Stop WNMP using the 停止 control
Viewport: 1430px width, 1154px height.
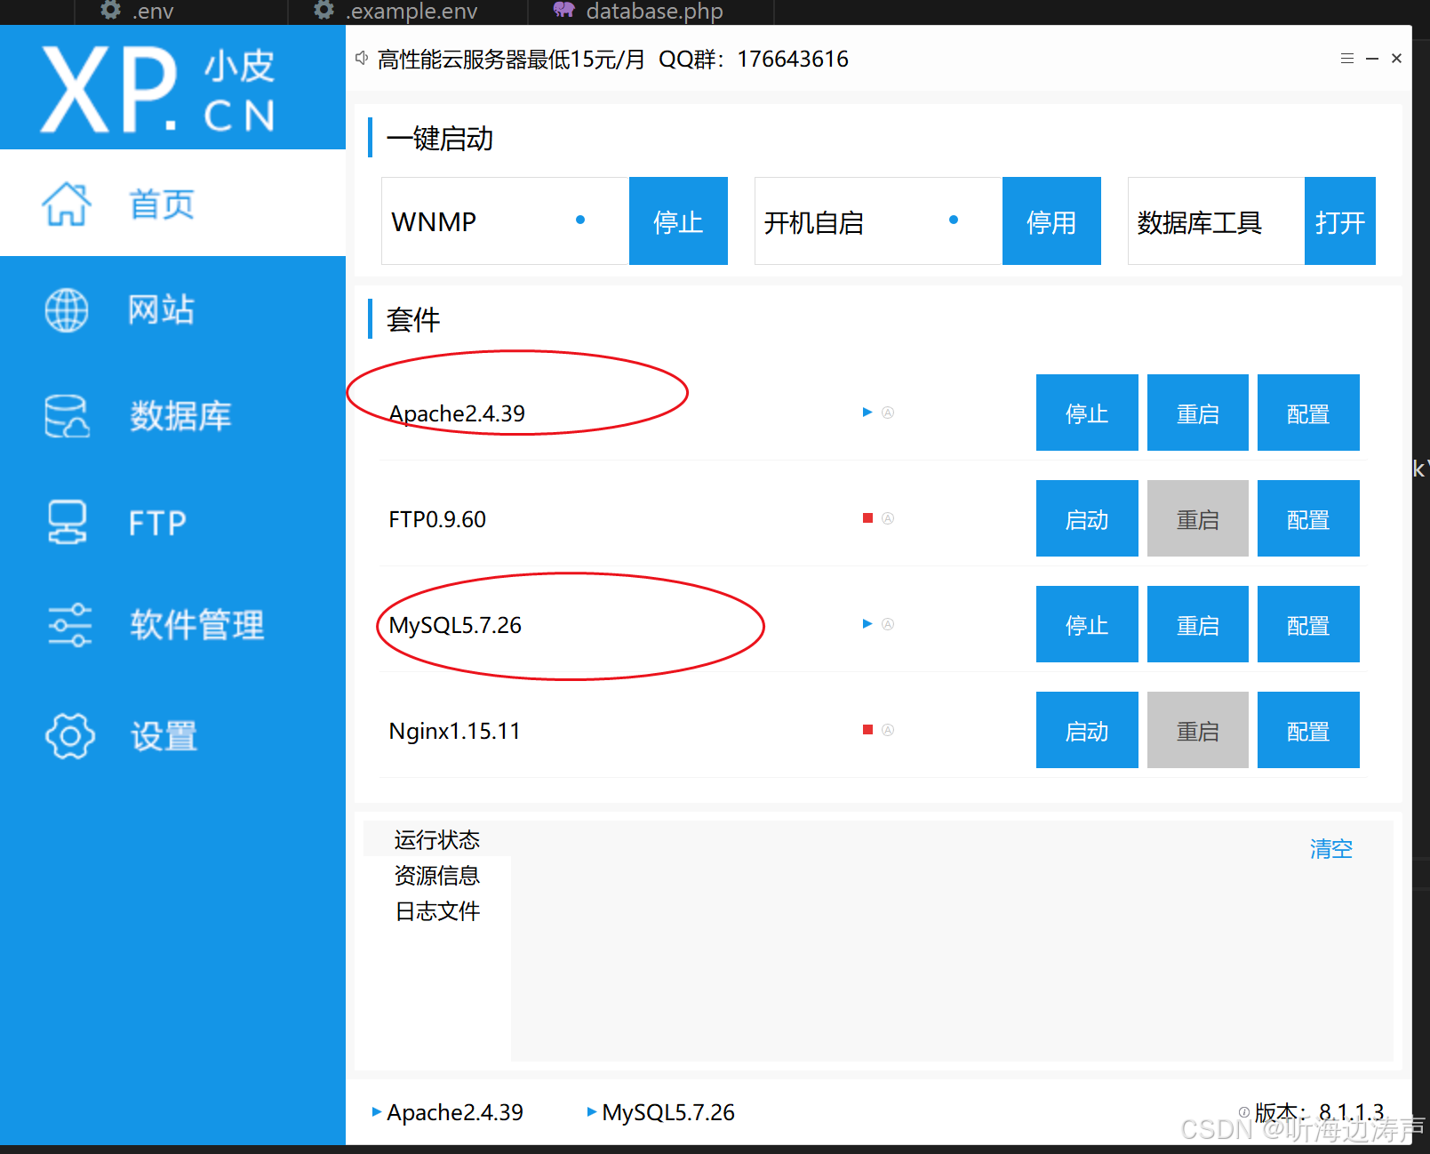[x=678, y=220]
